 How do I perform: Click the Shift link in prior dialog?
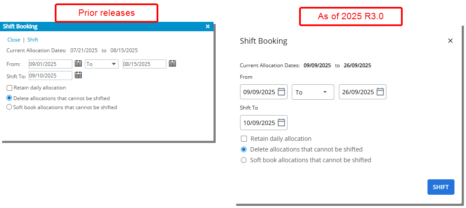[x=33, y=40]
